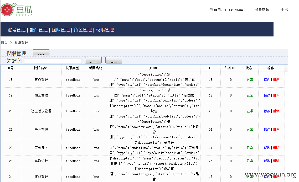Image resolution: width=299 pixels, height=182 pixels.
Task: Click the button beside the 权限管理 heading
Action: pyautogui.click(x=41, y=52)
